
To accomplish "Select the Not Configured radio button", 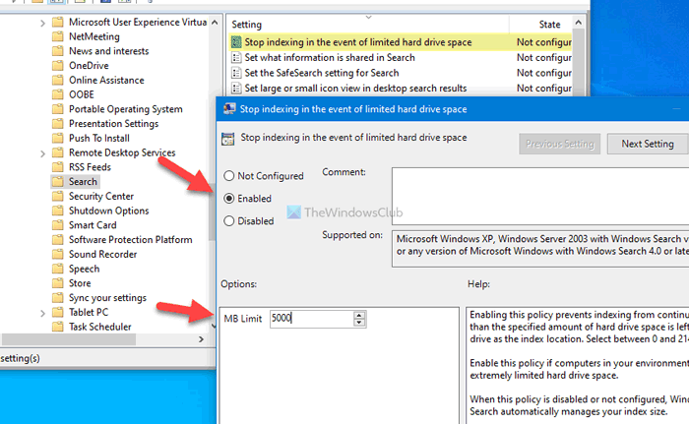I will (x=229, y=176).
